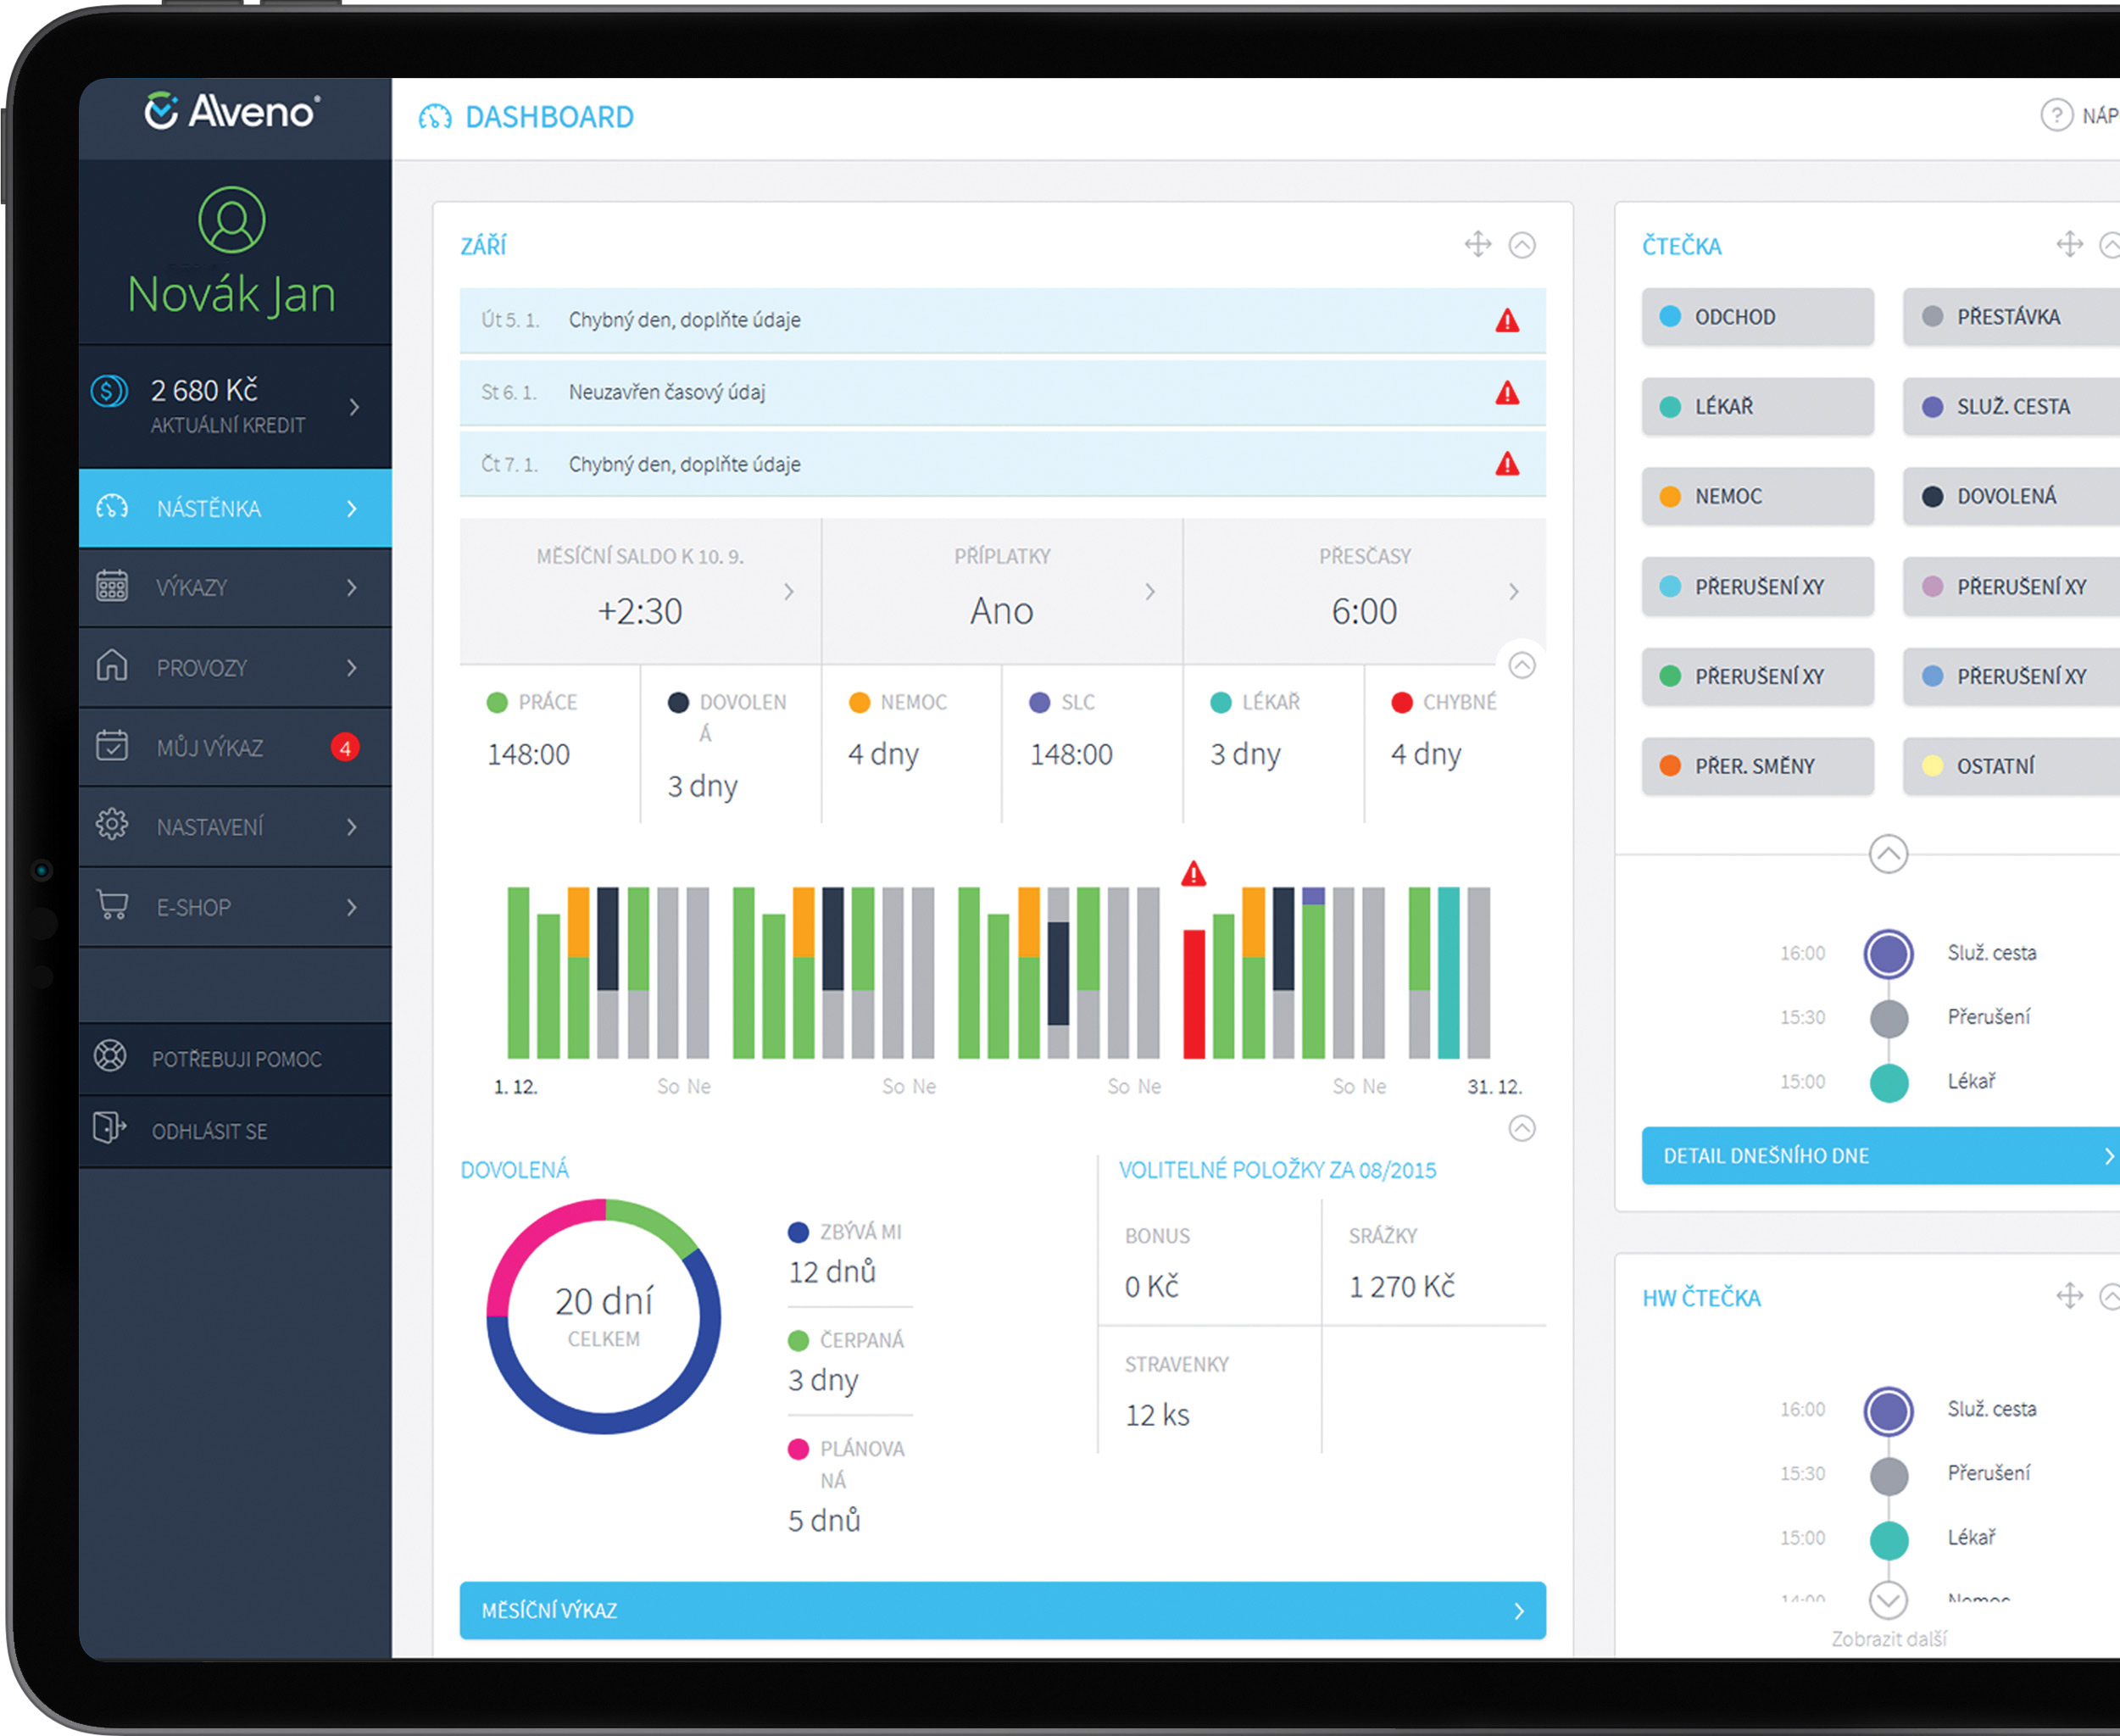2120x1736 pixels.
Task: Collapse the Čtečka button grid with circled chevron
Action: coord(1888,854)
